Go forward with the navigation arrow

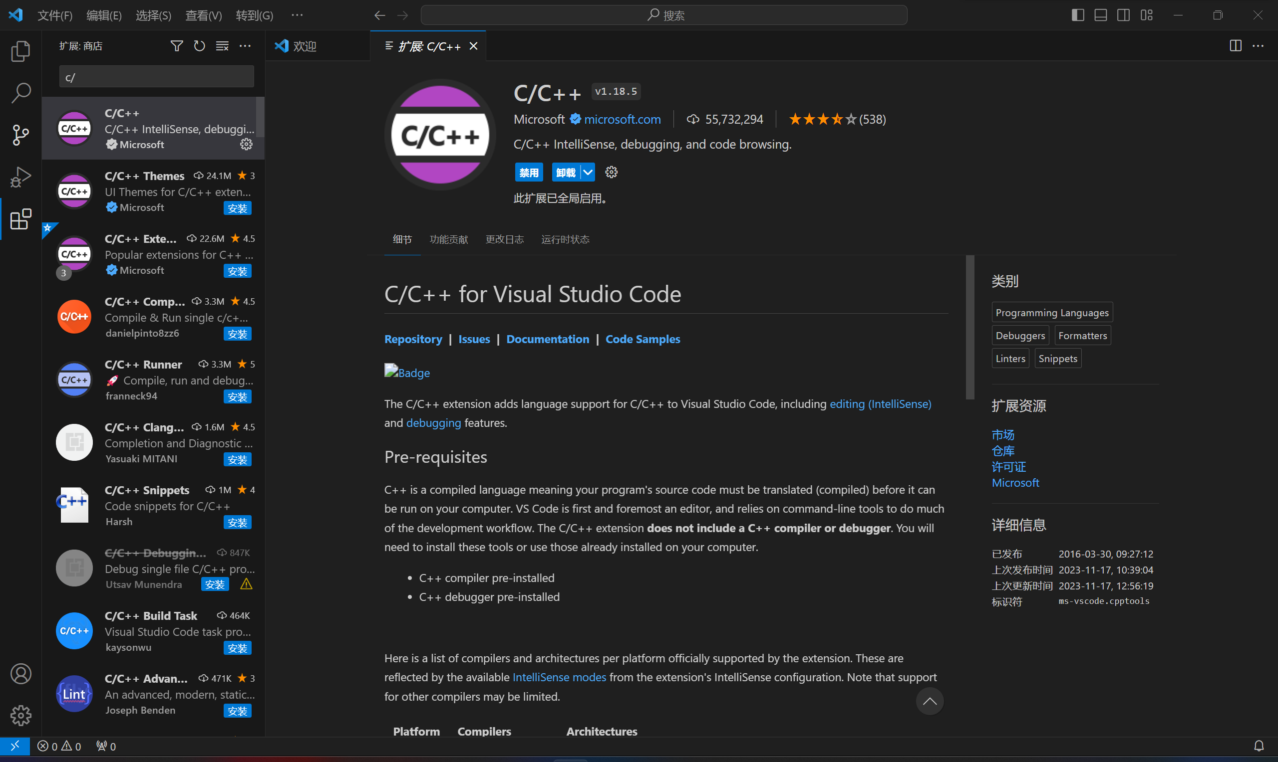coord(402,15)
